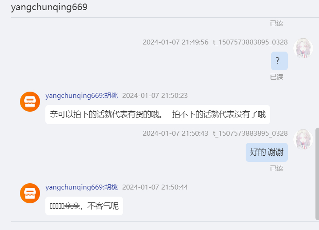Click the 已读 status under "?" message

click(277, 77)
